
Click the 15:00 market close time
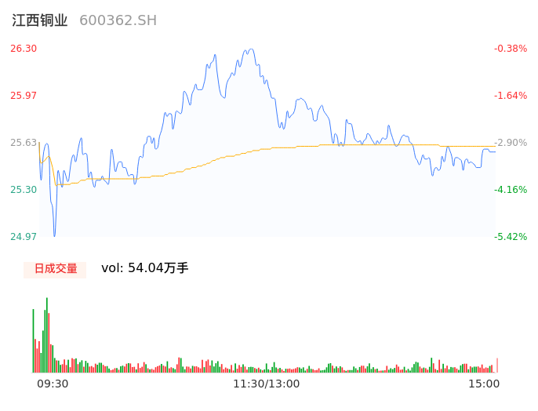click(x=484, y=384)
